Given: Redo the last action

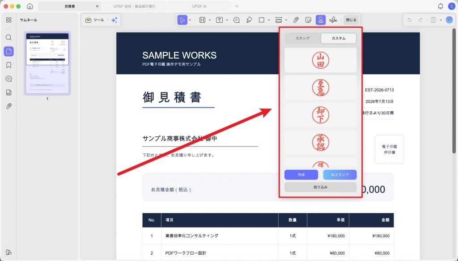Looking at the screenshot, I should (x=420, y=20).
